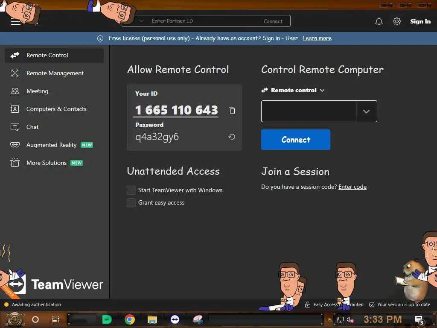The width and height of the screenshot is (437, 328).
Task: Click the Meeting people icon
Action: [15, 91]
